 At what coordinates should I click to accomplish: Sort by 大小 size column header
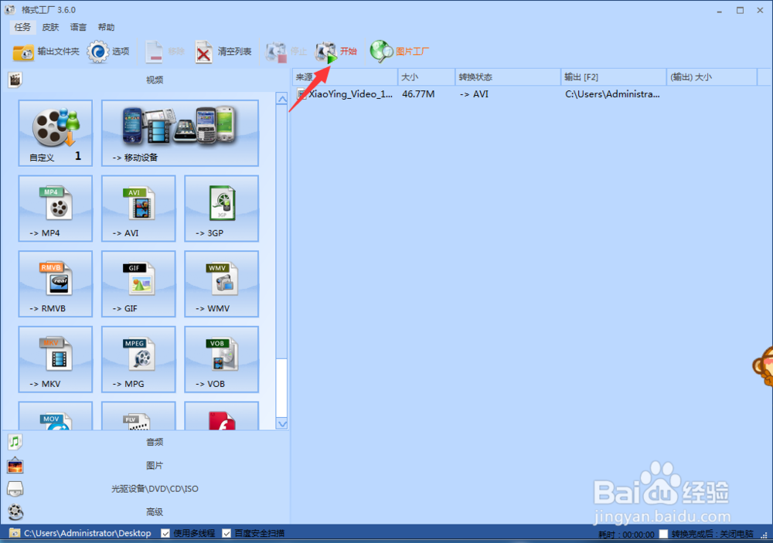(x=426, y=77)
